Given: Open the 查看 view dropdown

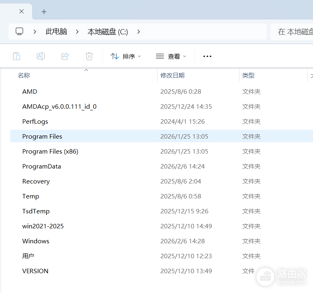Looking at the screenshot, I should [171, 56].
